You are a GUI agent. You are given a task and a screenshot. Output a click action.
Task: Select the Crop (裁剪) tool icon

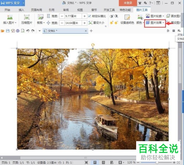[x=40, y=17]
